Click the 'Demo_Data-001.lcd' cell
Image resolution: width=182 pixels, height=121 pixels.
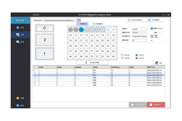pos(156,70)
